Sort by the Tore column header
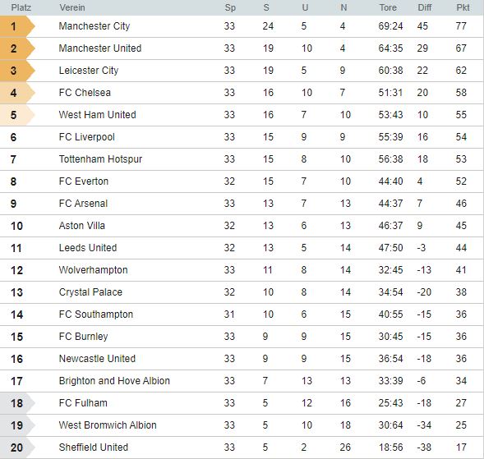484x459 pixels. 388,7
